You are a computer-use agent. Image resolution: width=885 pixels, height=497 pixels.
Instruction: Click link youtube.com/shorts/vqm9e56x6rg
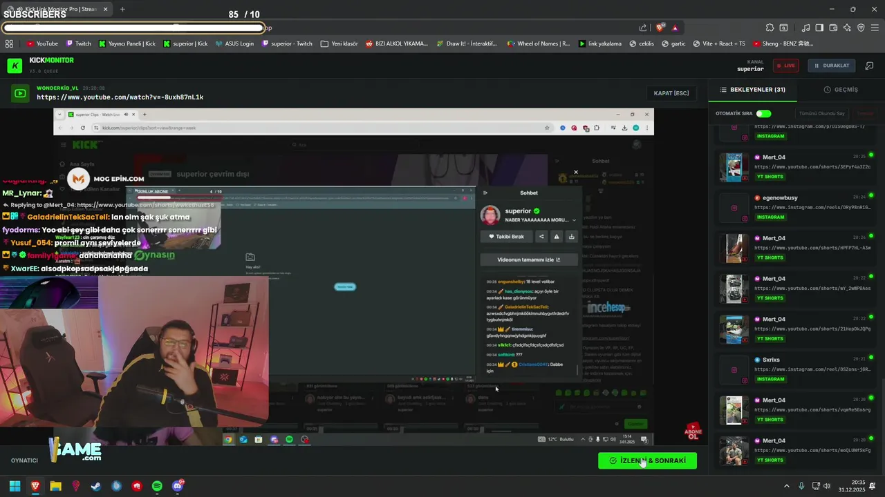812,409
